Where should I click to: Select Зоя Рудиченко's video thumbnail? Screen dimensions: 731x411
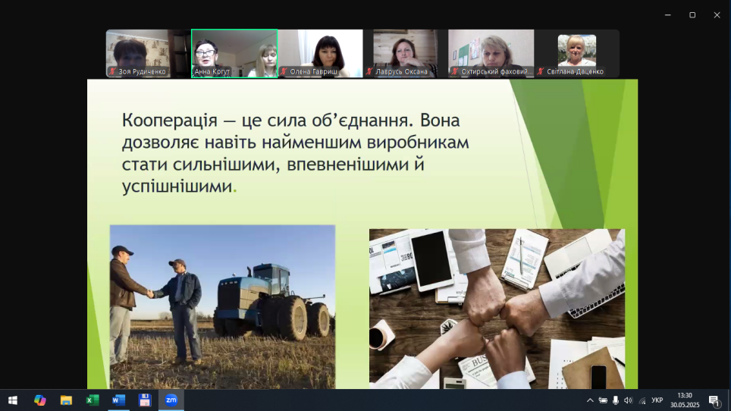tap(149, 53)
